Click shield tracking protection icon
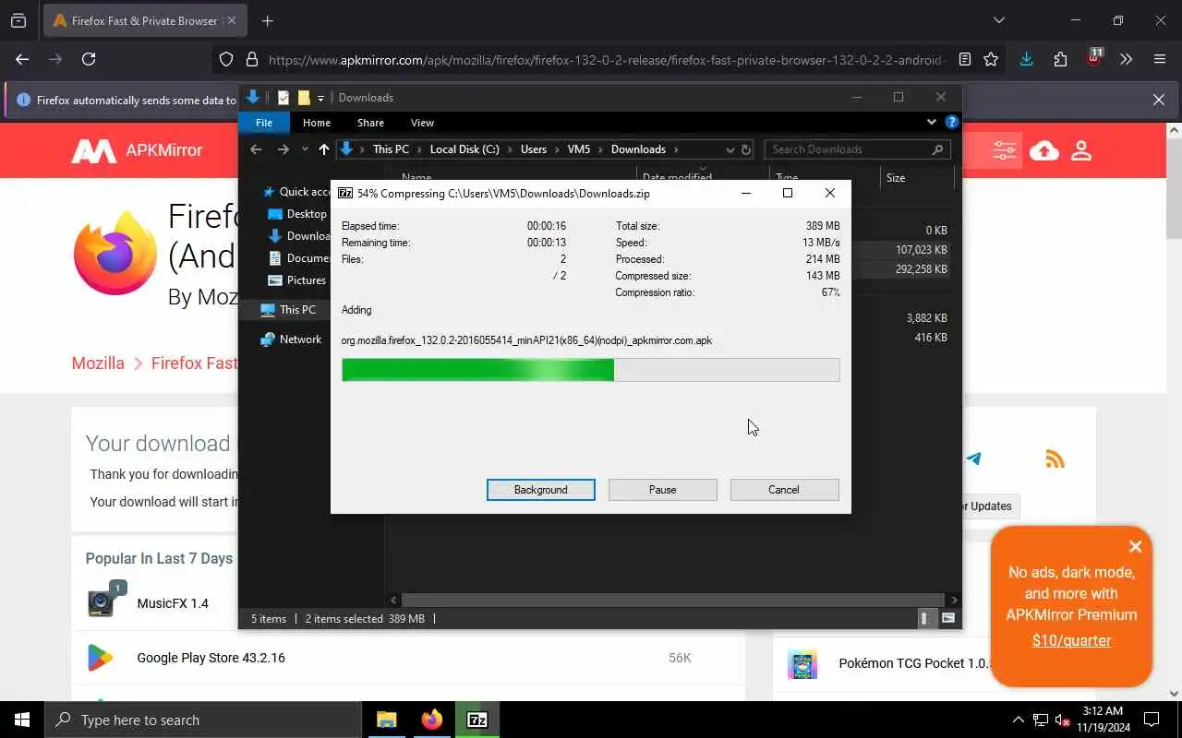 (226, 59)
